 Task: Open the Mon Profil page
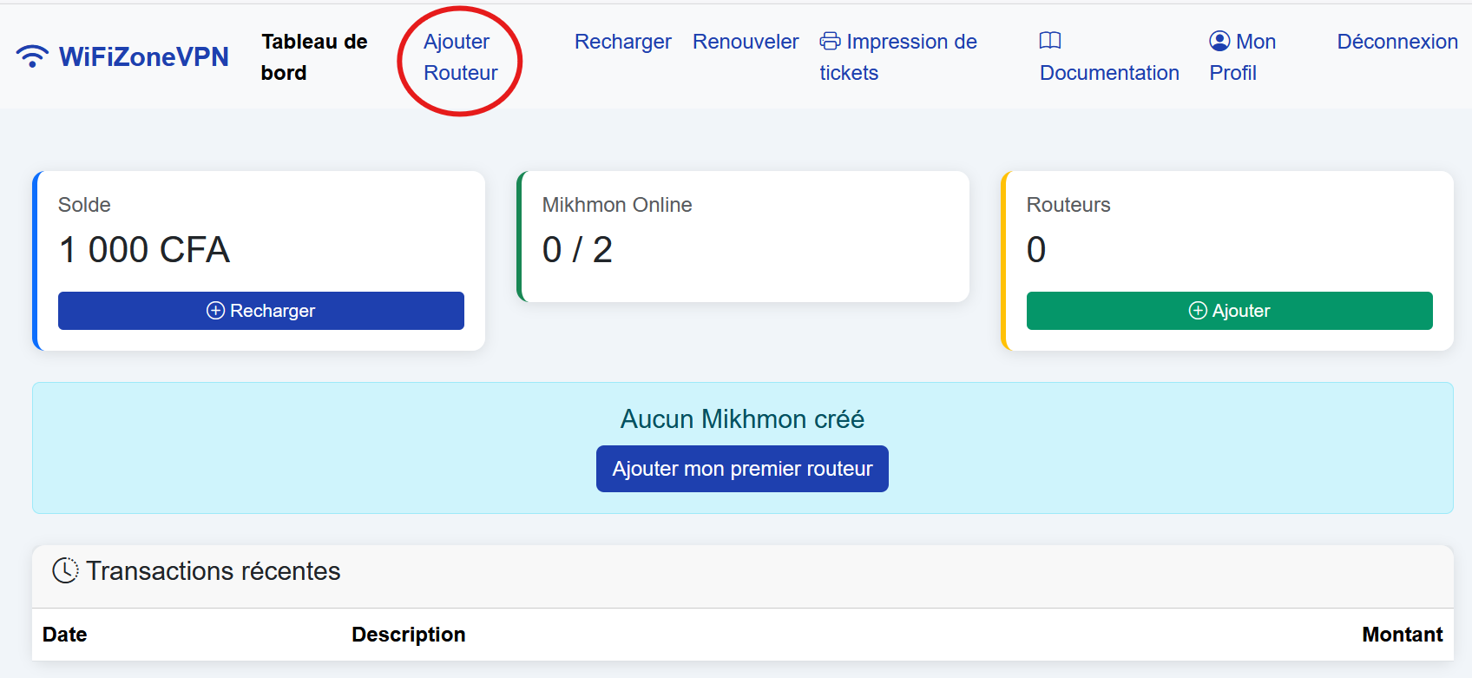pyautogui.click(x=1242, y=56)
